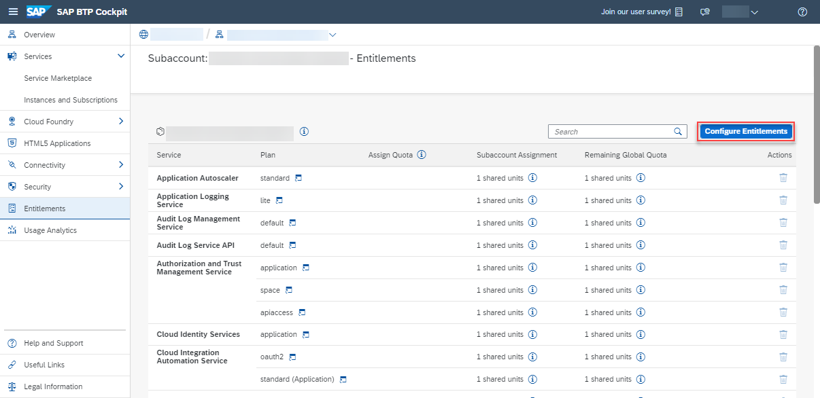Viewport: 820px width, 398px height.
Task: Open the notifications chat icon in header
Action: (x=705, y=12)
